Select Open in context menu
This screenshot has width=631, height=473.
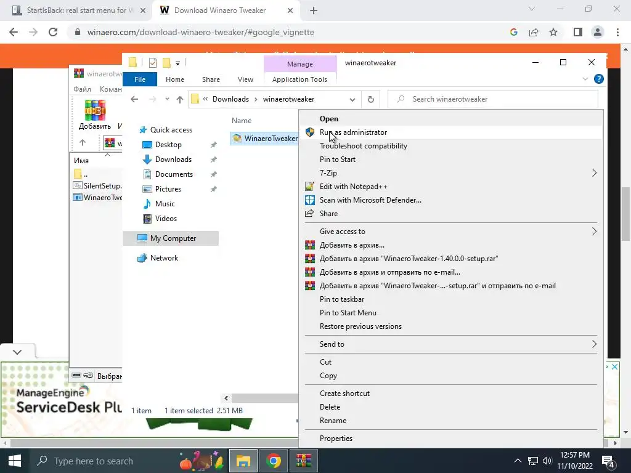[450, 119]
